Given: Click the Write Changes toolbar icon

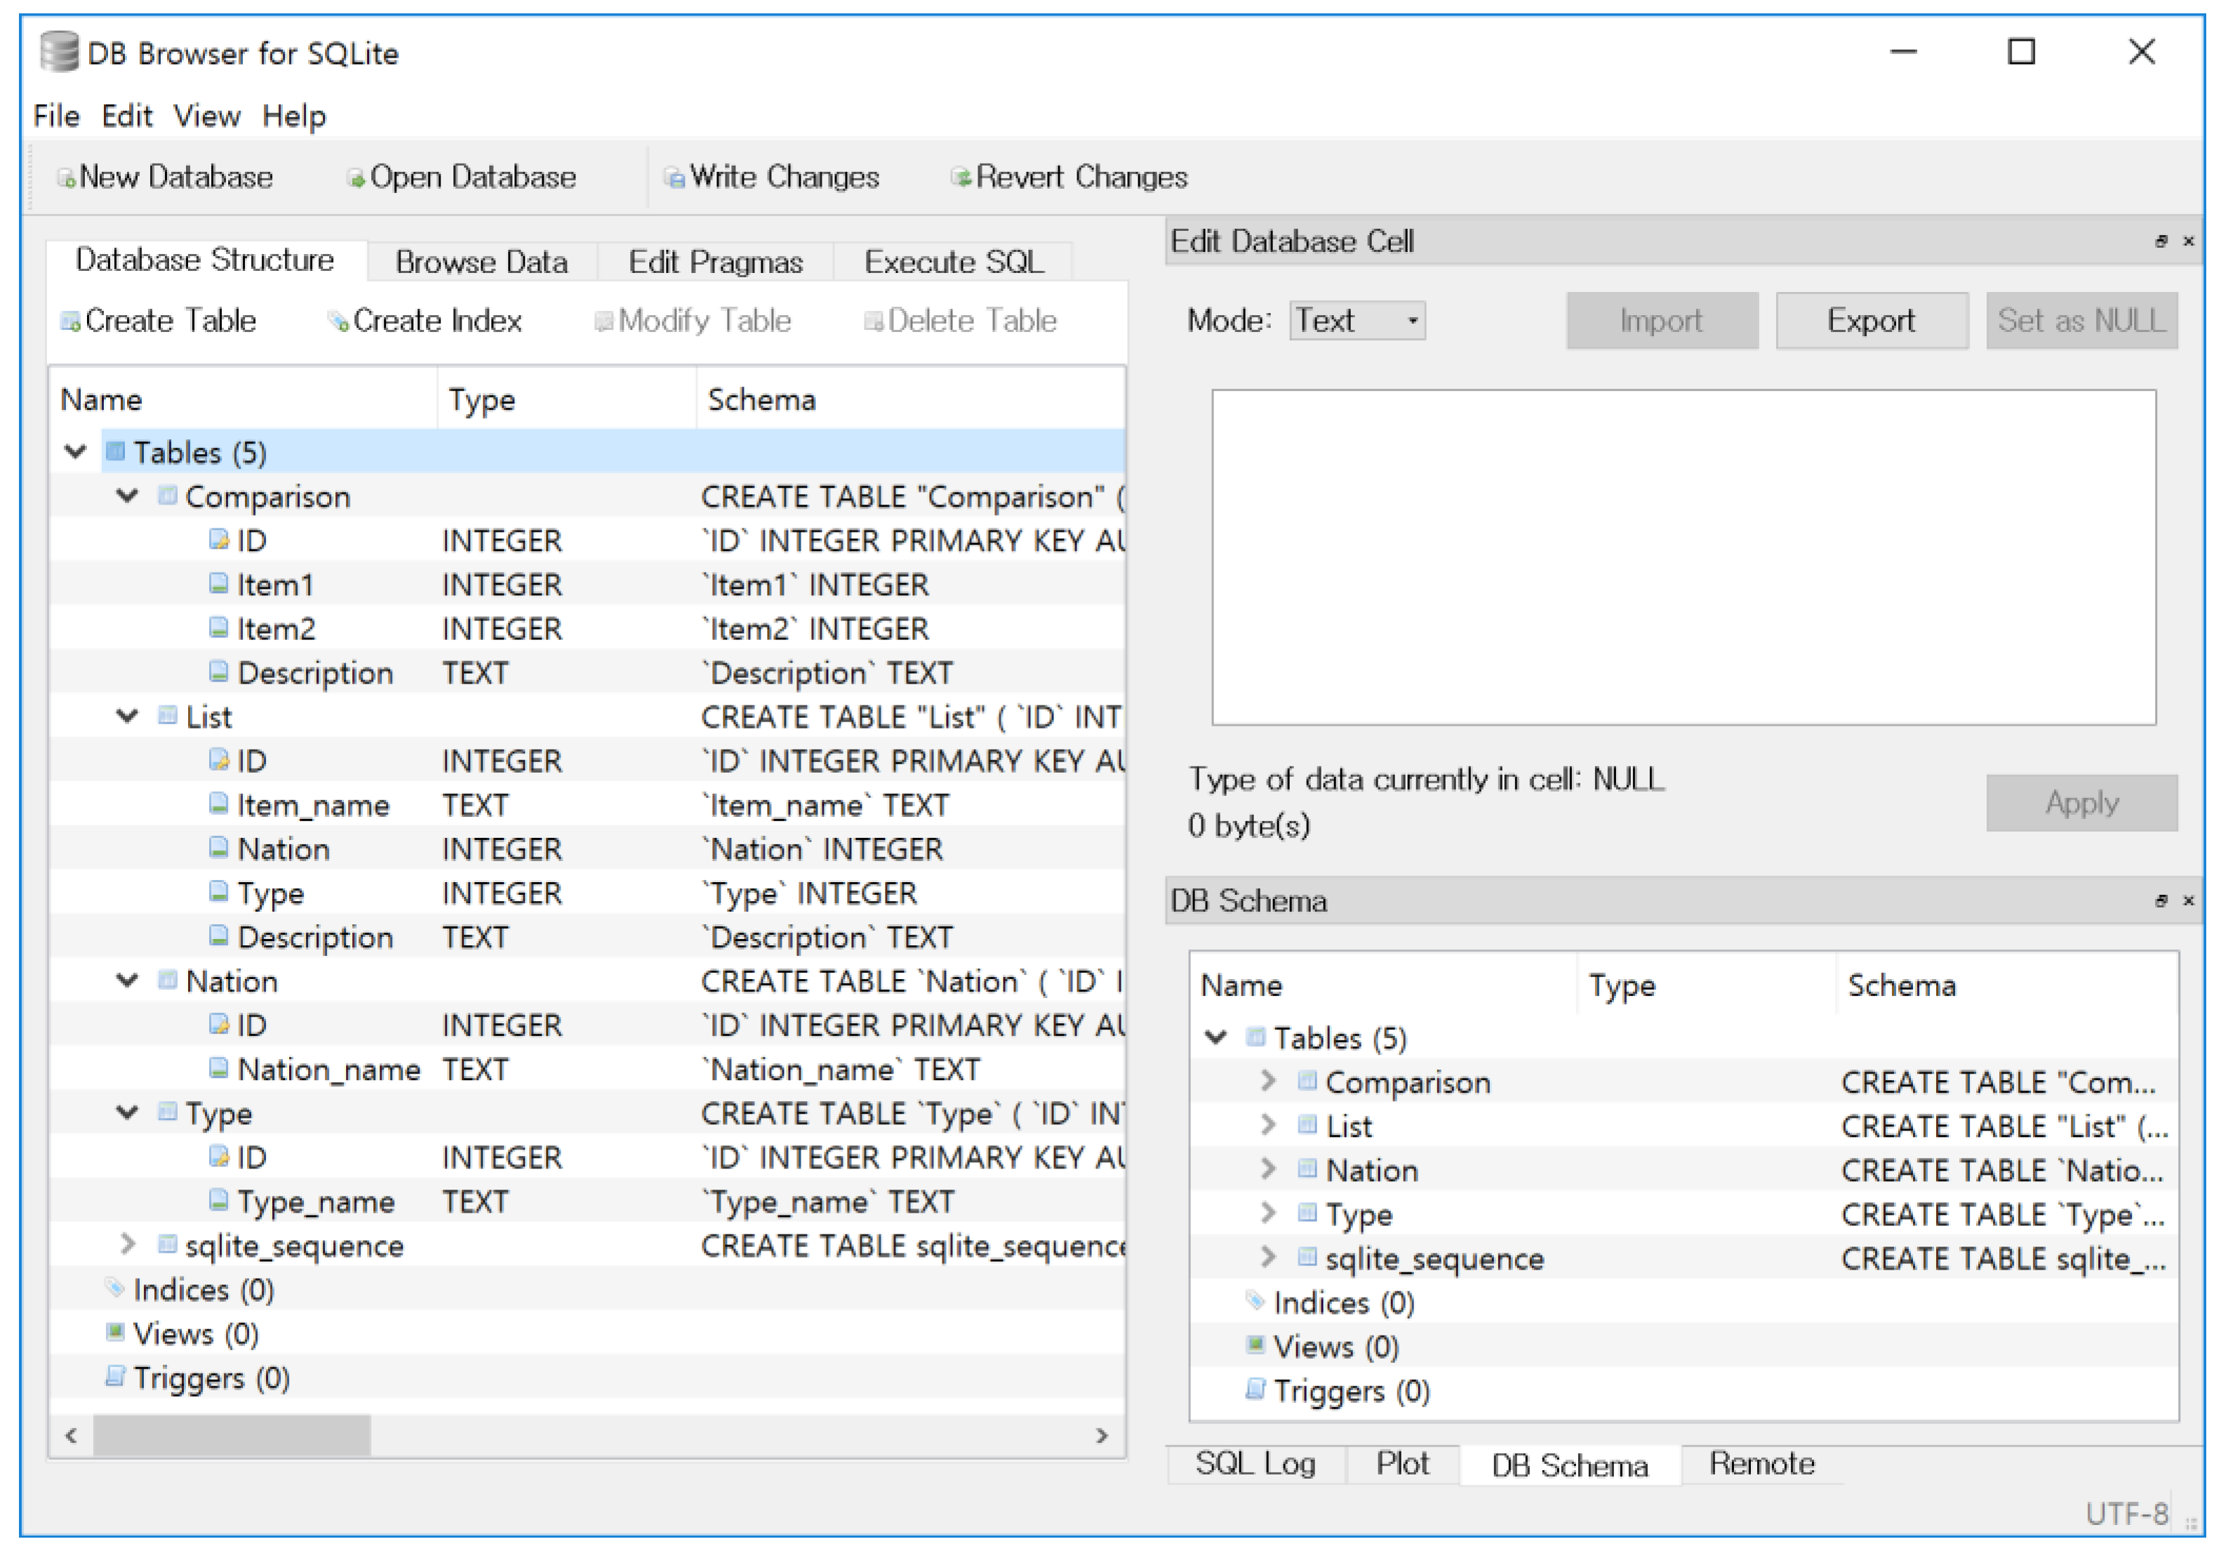Looking at the screenshot, I should click(674, 178).
